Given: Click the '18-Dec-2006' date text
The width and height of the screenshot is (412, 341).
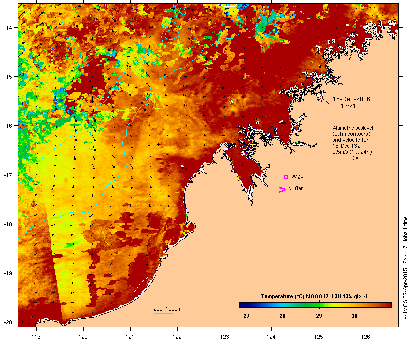Looking at the screenshot, I should pyautogui.click(x=351, y=99).
